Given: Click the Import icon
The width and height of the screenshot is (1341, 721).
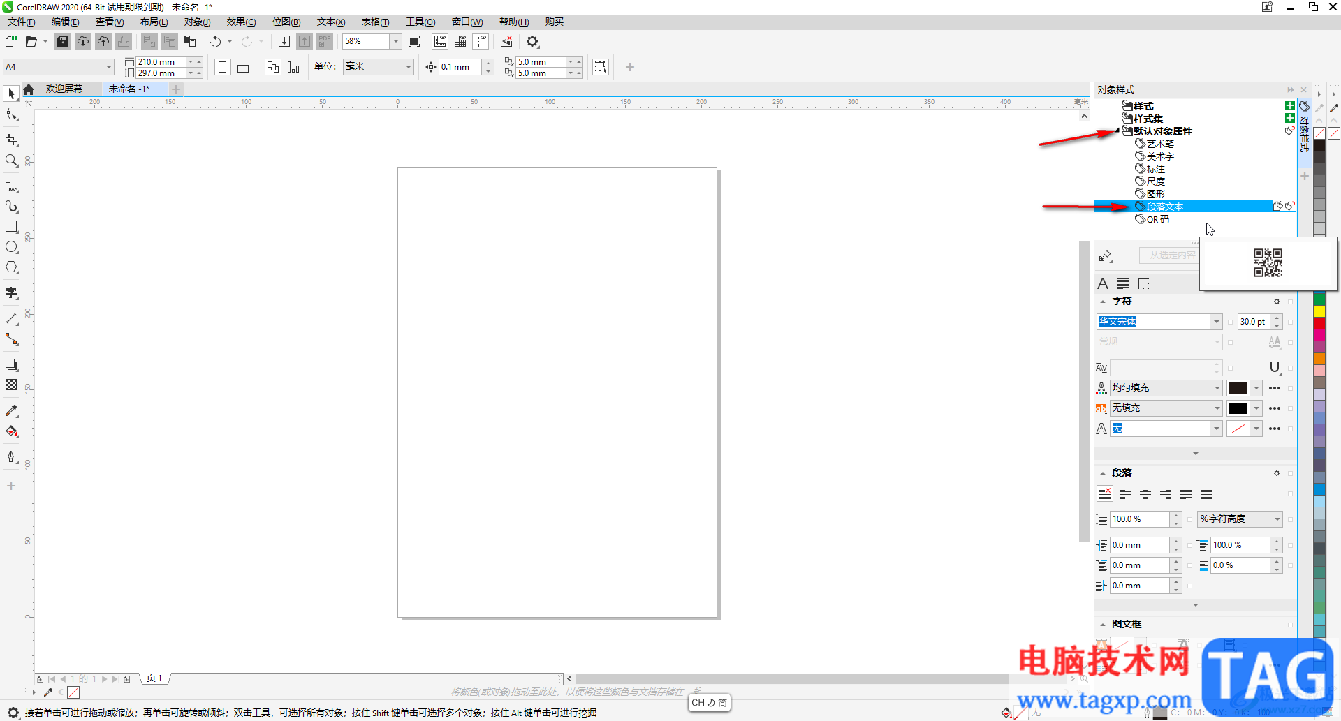Looking at the screenshot, I should click(x=284, y=42).
